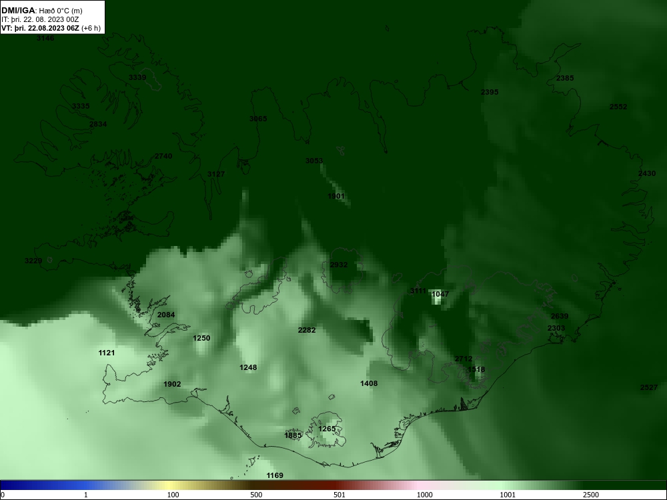Click the 2385 value

(x=565, y=78)
